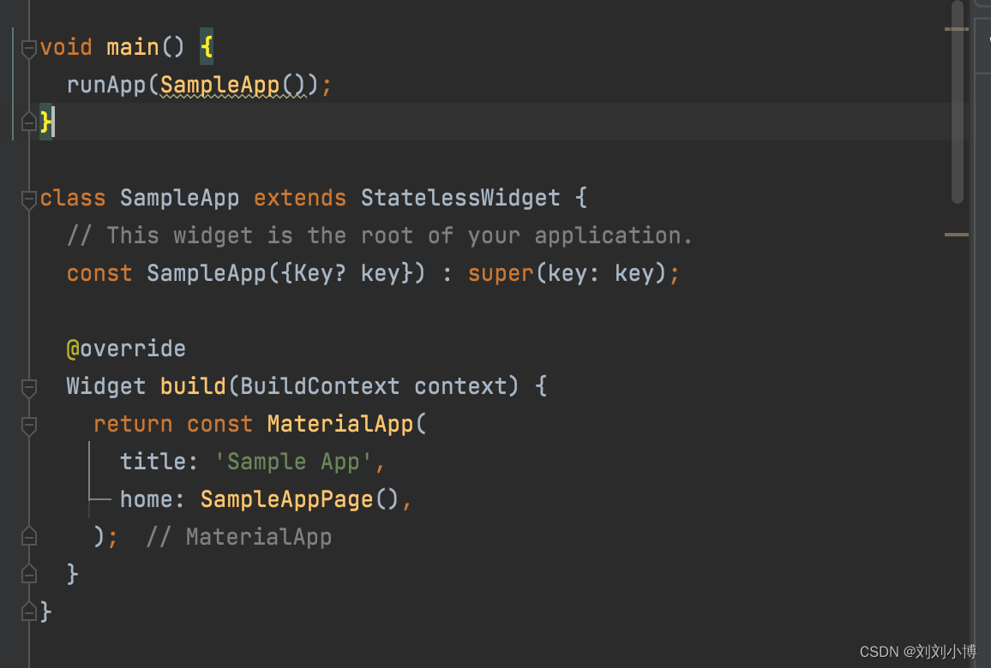Click fold end marker of SampleApp class
Screen dimensions: 991x668
click(28, 611)
